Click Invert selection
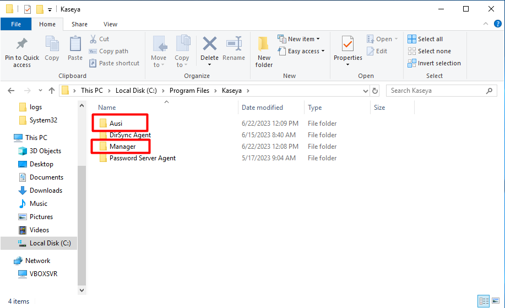 pos(434,63)
